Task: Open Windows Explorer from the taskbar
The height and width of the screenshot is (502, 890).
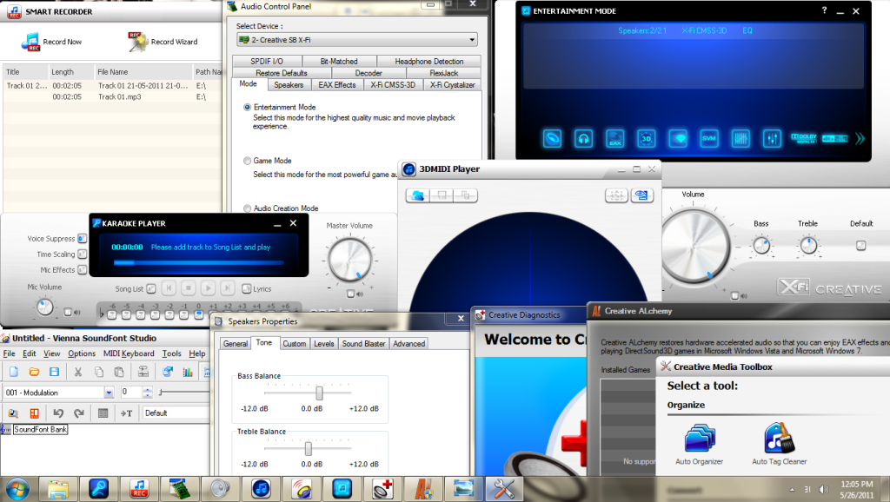Action: [x=58, y=489]
